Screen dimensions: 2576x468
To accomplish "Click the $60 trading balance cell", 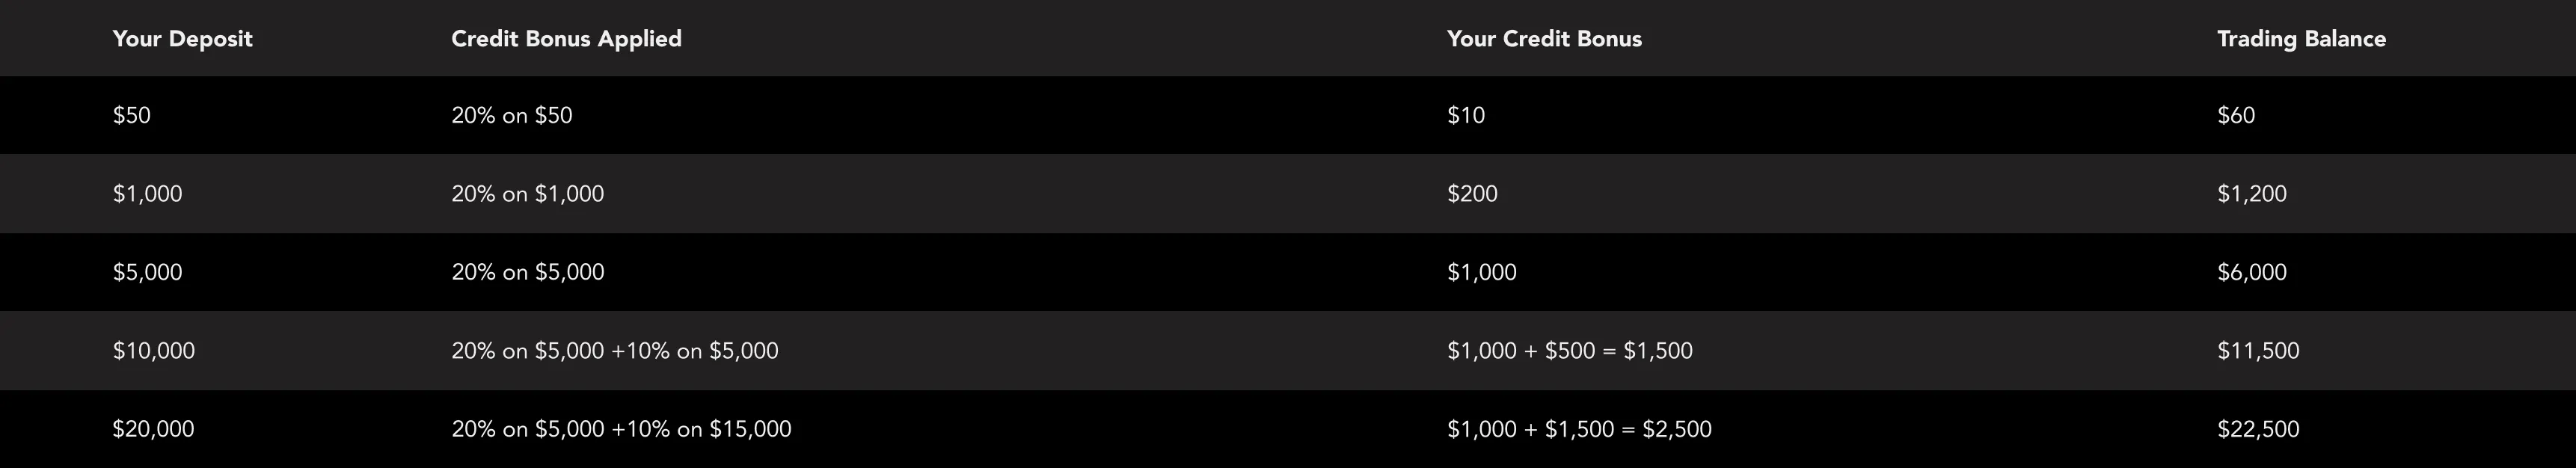I will coord(2235,115).
